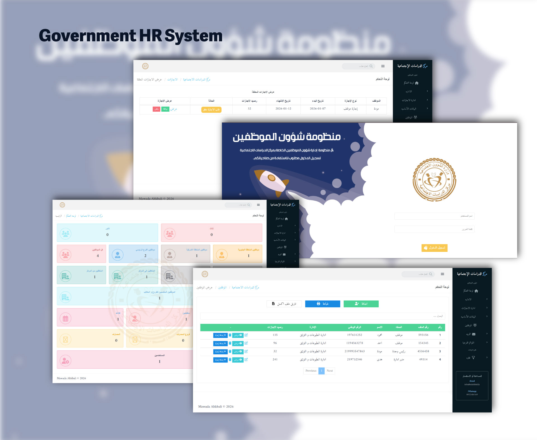Click the username field on the login page

pos(434,216)
